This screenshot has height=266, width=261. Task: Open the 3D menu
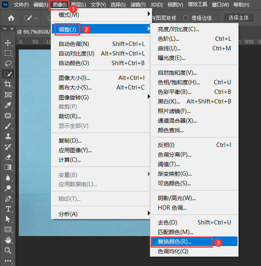(157, 4)
